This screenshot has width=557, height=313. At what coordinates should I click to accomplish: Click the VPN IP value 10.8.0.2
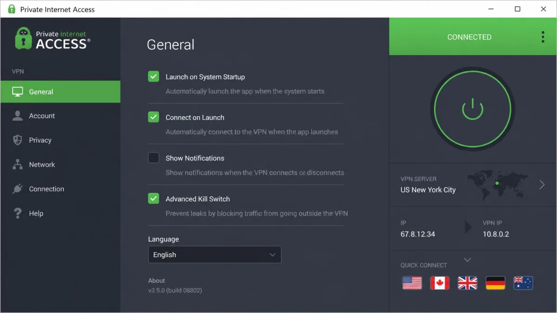coord(496,234)
